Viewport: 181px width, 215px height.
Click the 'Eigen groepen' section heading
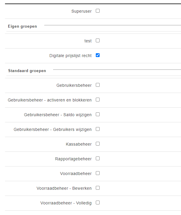click(x=22, y=26)
